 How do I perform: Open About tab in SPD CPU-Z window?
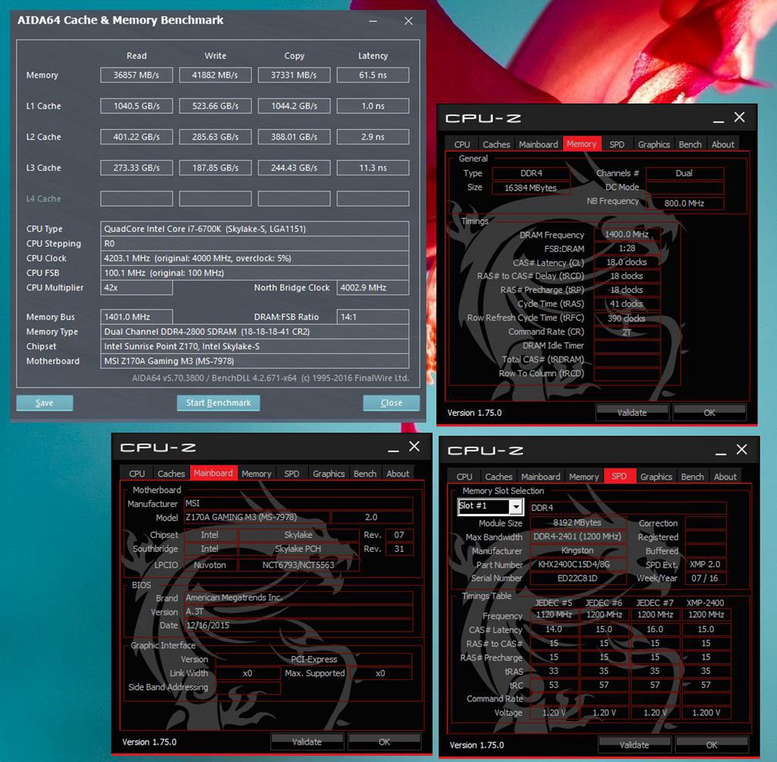(x=725, y=477)
